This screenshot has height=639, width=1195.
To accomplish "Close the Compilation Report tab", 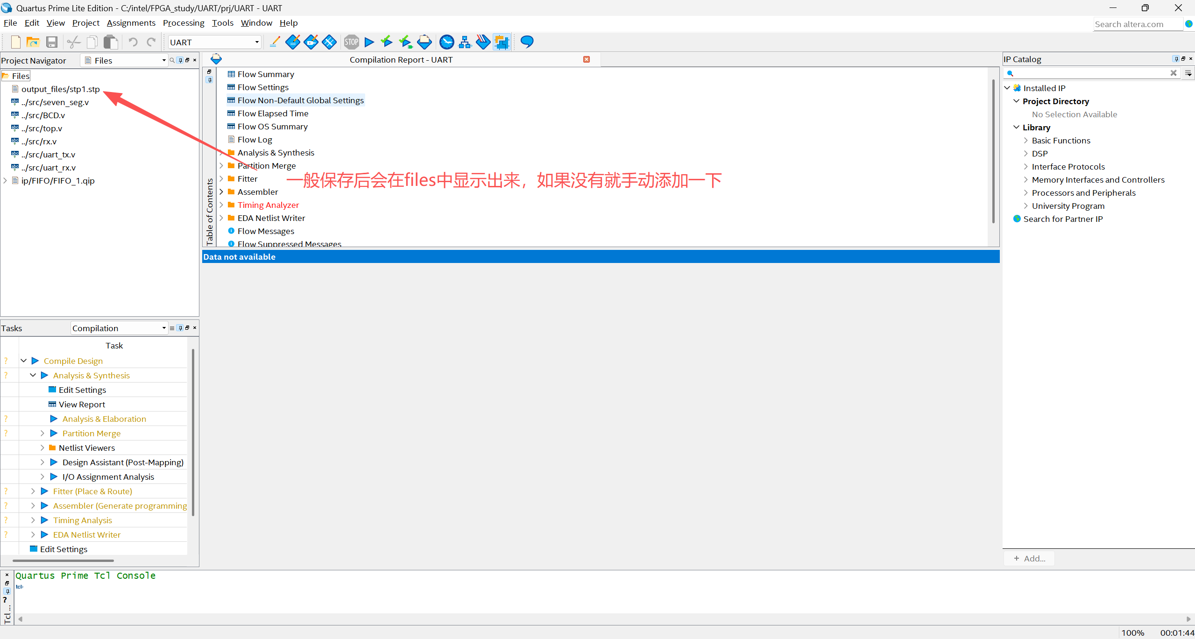I will click(x=587, y=59).
